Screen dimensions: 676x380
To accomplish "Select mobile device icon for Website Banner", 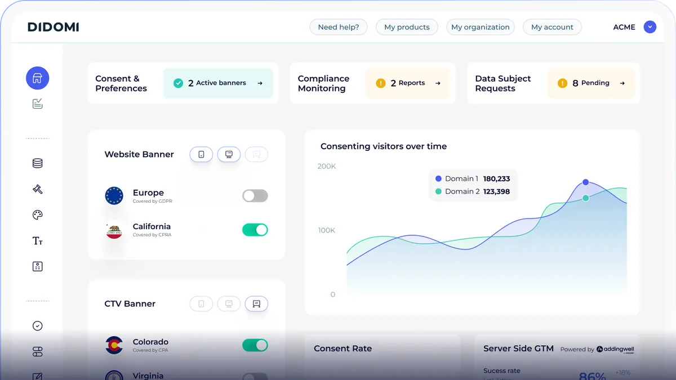I will [201, 154].
